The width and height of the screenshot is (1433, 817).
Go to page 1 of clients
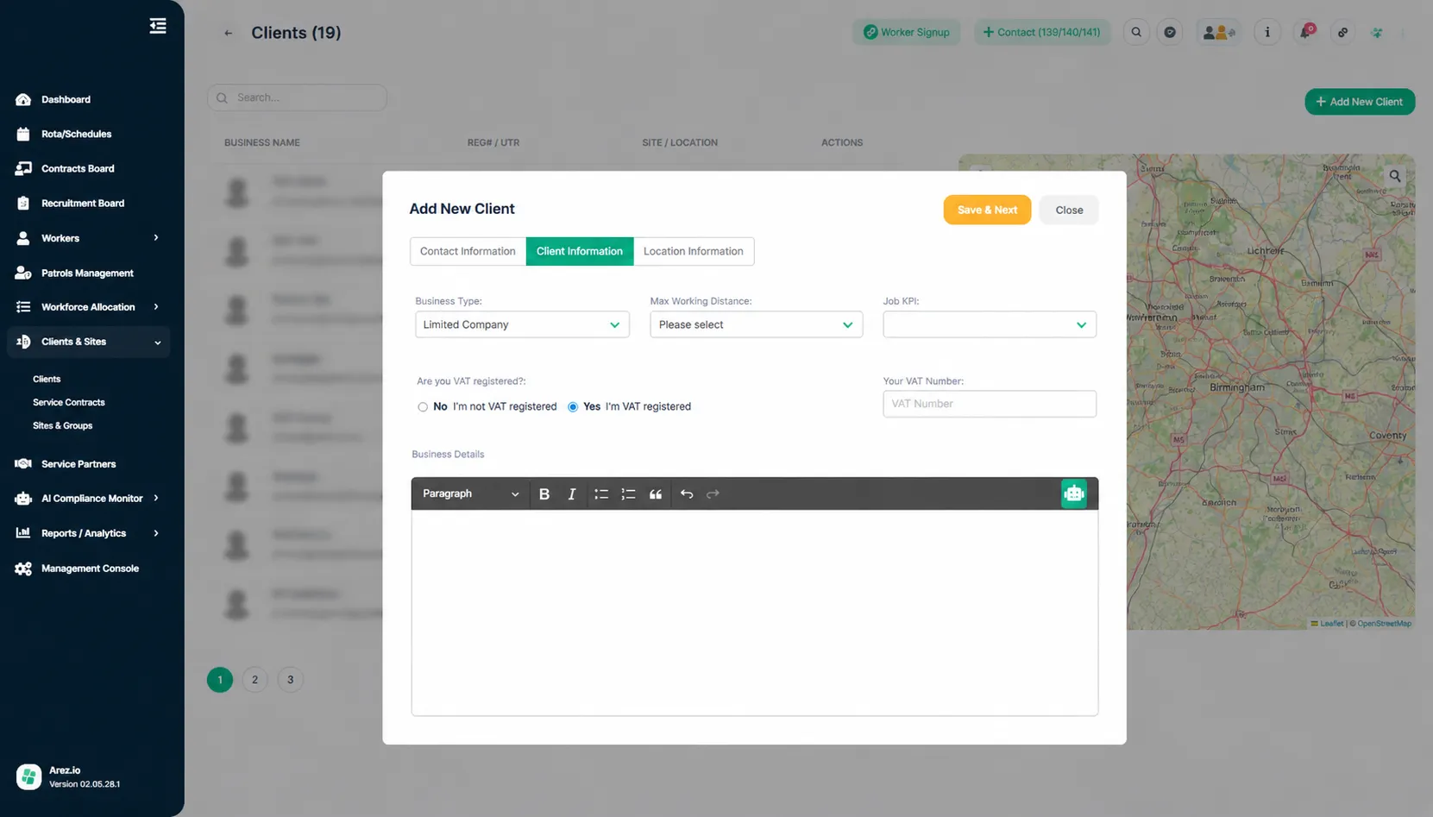[220, 680]
